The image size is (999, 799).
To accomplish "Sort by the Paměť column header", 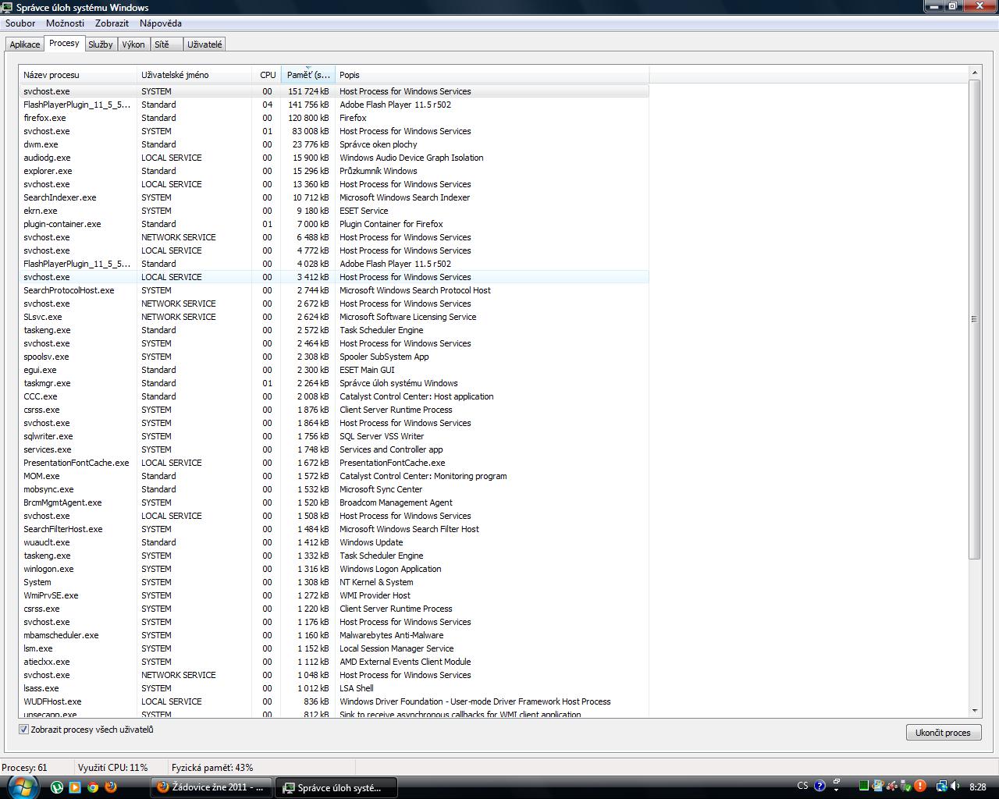I will (308, 75).
